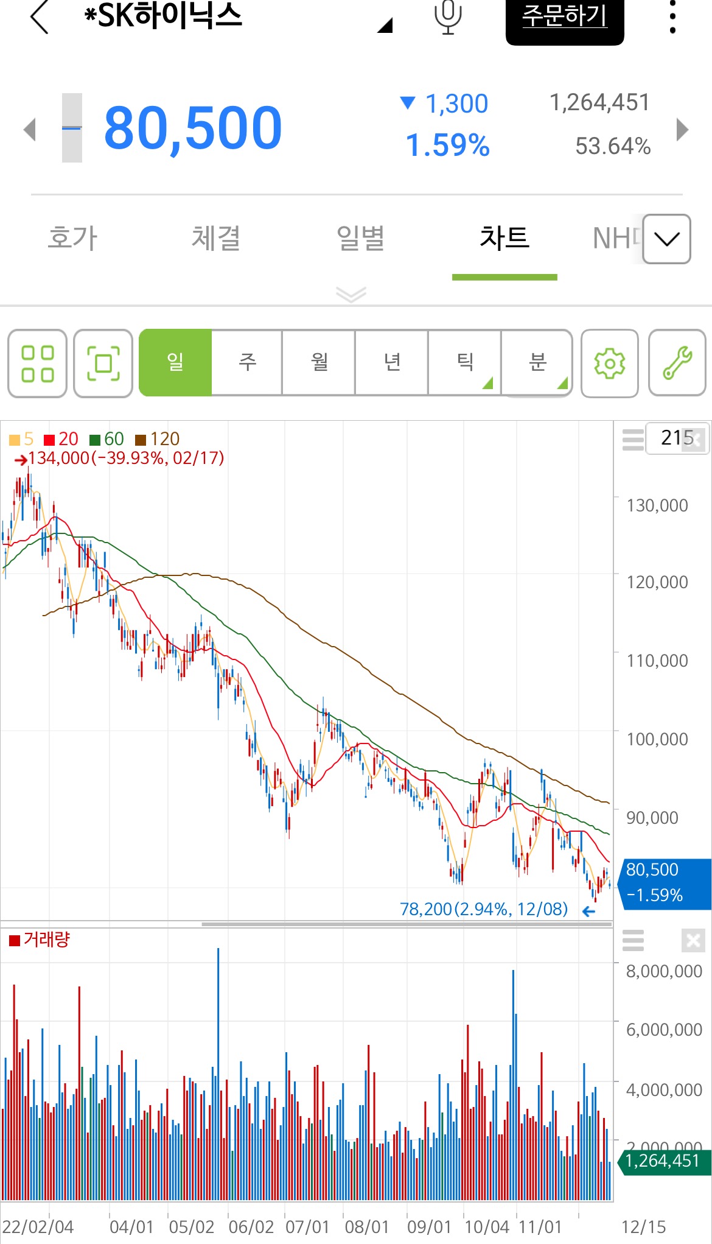The height and width of the screenshot is (1244, 712).
Task: Tap the green volume tag 1,264,451
Action: click(x=665, y=1161)
